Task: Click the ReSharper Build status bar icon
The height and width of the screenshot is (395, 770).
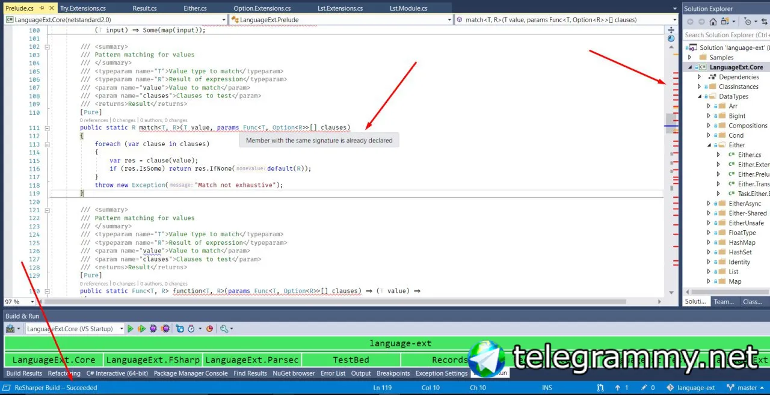Action: (x=7, y=388)
